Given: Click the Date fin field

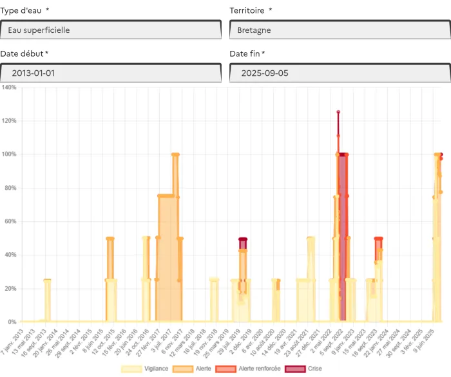Looking at the screenshot, I should [340, 73].
